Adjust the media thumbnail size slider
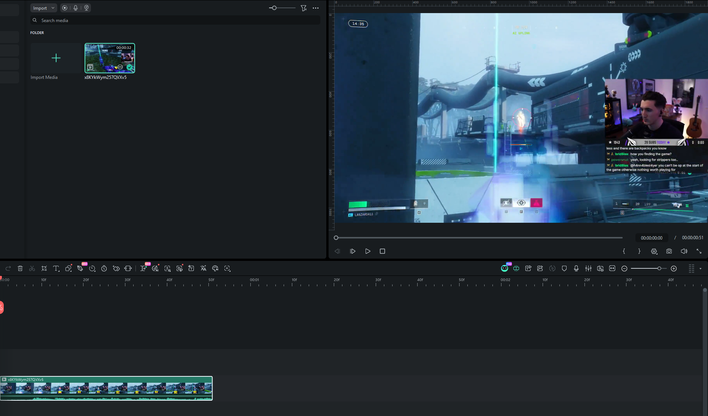 click(282, 8)
